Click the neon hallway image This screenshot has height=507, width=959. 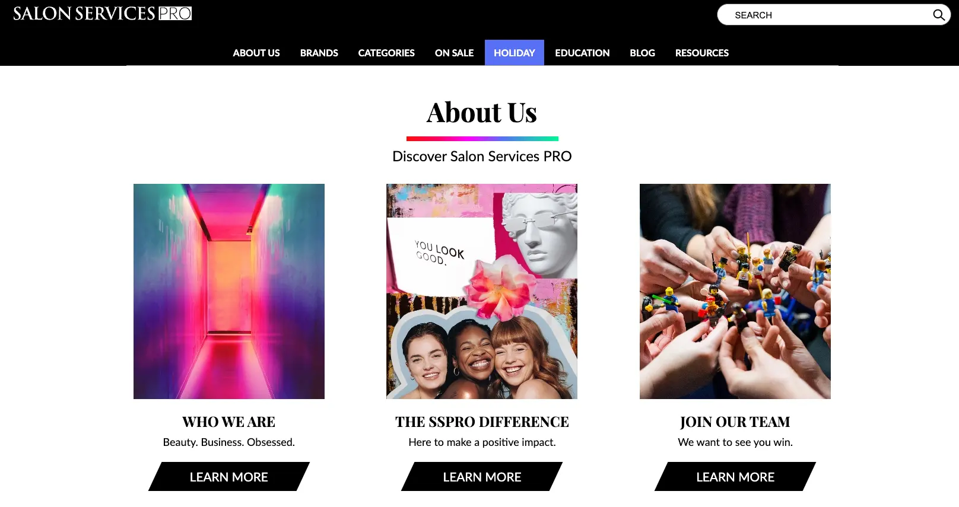pyautogui.click(x=229, y=291)
